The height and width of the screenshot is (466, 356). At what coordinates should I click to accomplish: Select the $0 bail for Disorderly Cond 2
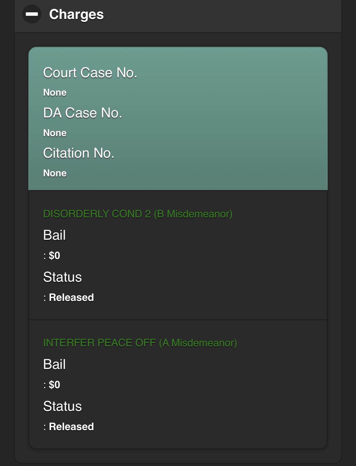pos(54,256)
